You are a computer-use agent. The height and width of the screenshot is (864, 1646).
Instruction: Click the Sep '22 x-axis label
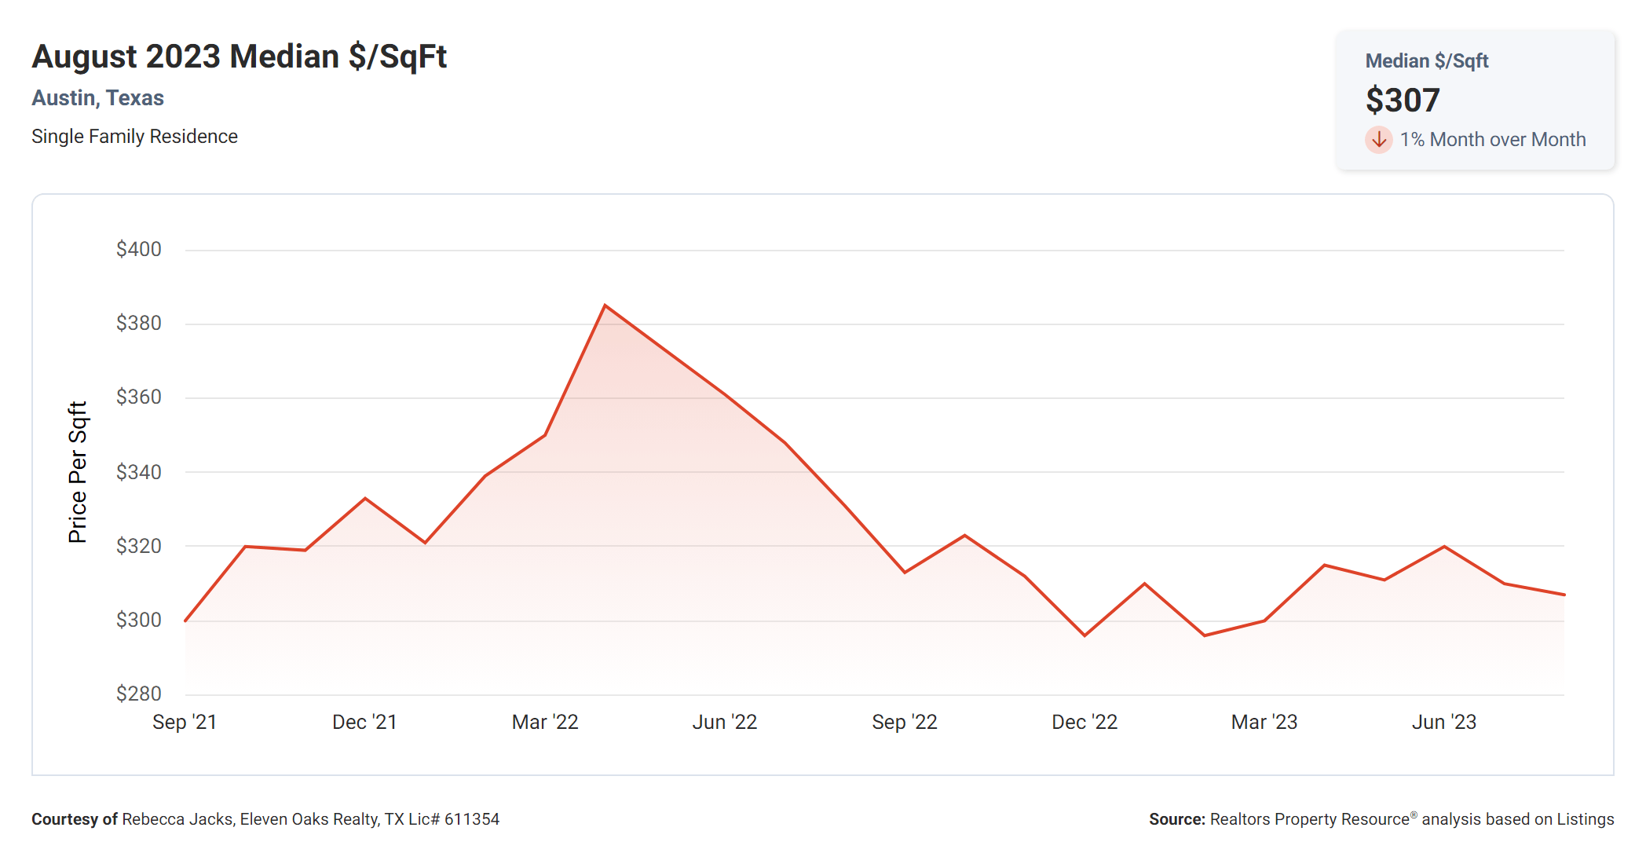(x=905, y=722)
